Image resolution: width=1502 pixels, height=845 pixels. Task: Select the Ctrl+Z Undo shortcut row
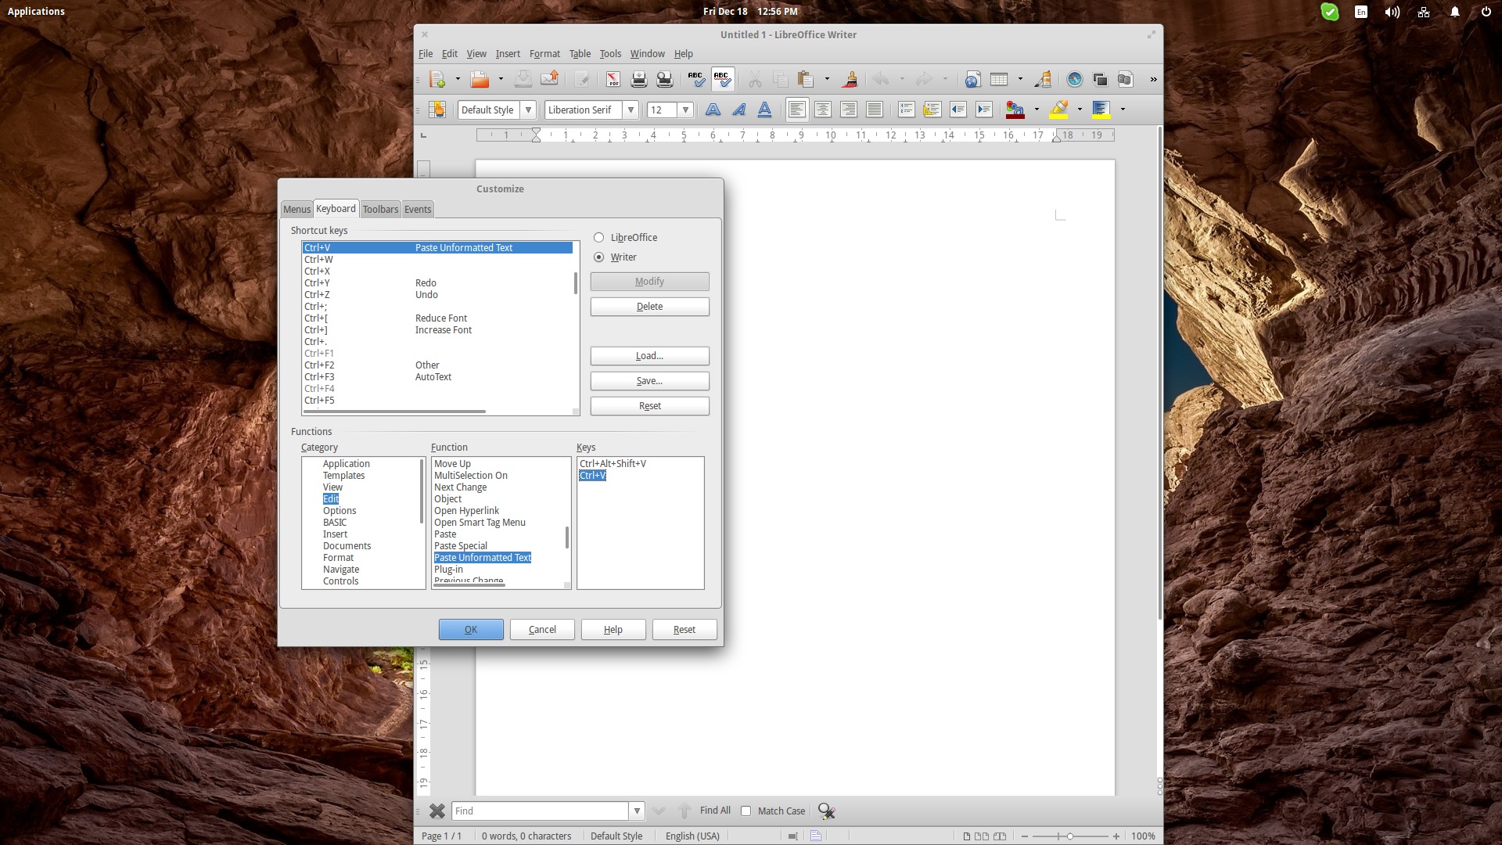tap(437, 295)
